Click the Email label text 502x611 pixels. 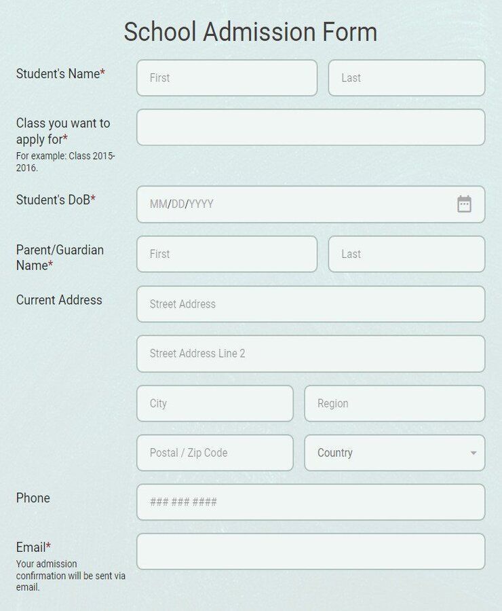click(31, 547)
